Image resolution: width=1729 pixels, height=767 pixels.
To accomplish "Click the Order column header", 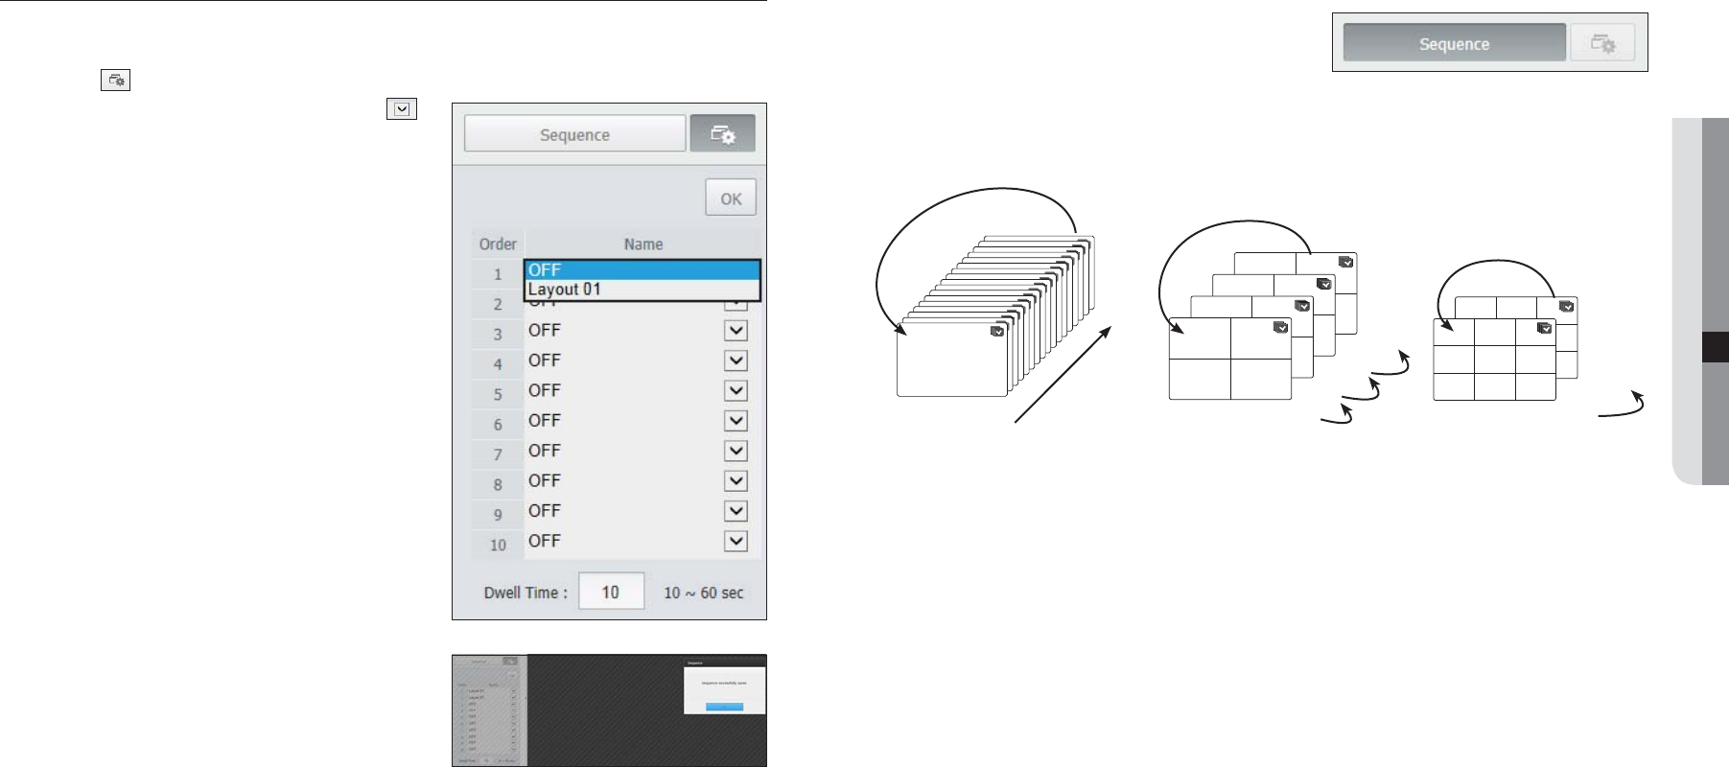I will tap(498, 244).
